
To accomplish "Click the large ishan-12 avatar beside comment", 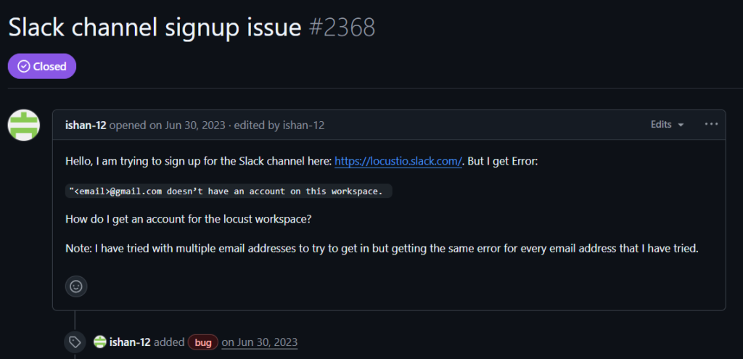I will pos(23,125).
